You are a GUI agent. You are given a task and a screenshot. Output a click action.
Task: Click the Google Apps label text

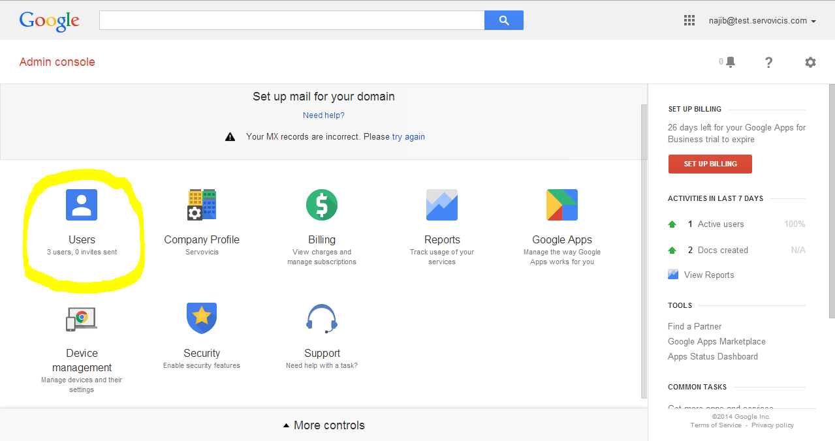[x=562, y=239]
